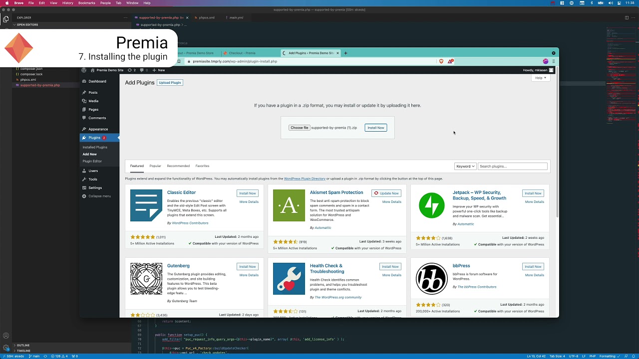Open More Details for Jetpack
The width and height of the screenshot is (639, 359).
[x=535, y=202]
